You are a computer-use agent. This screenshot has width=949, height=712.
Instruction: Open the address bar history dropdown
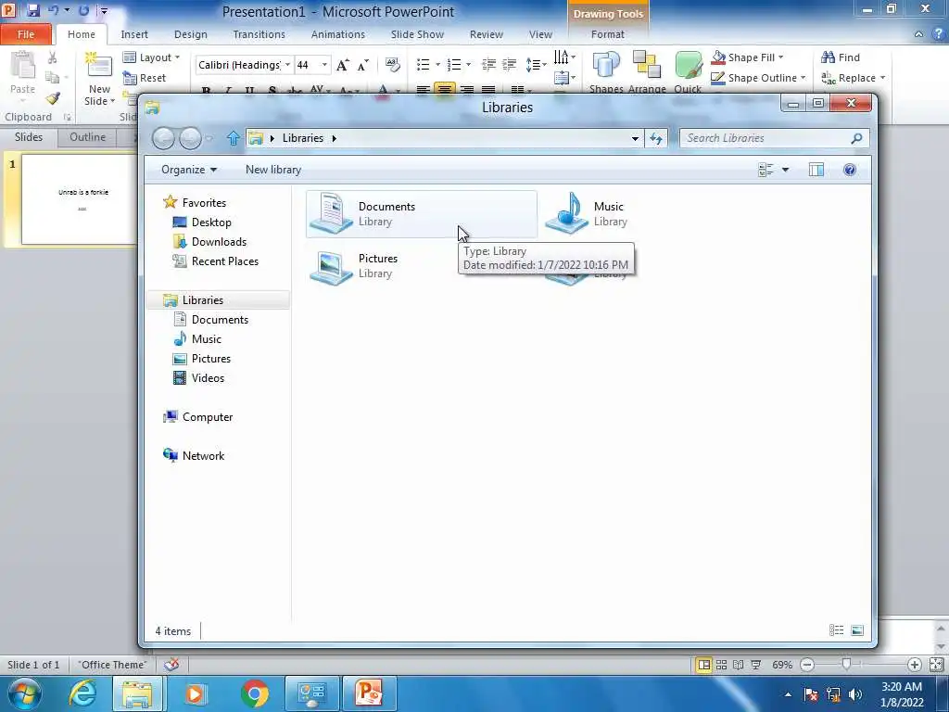[x=635, y=139]
